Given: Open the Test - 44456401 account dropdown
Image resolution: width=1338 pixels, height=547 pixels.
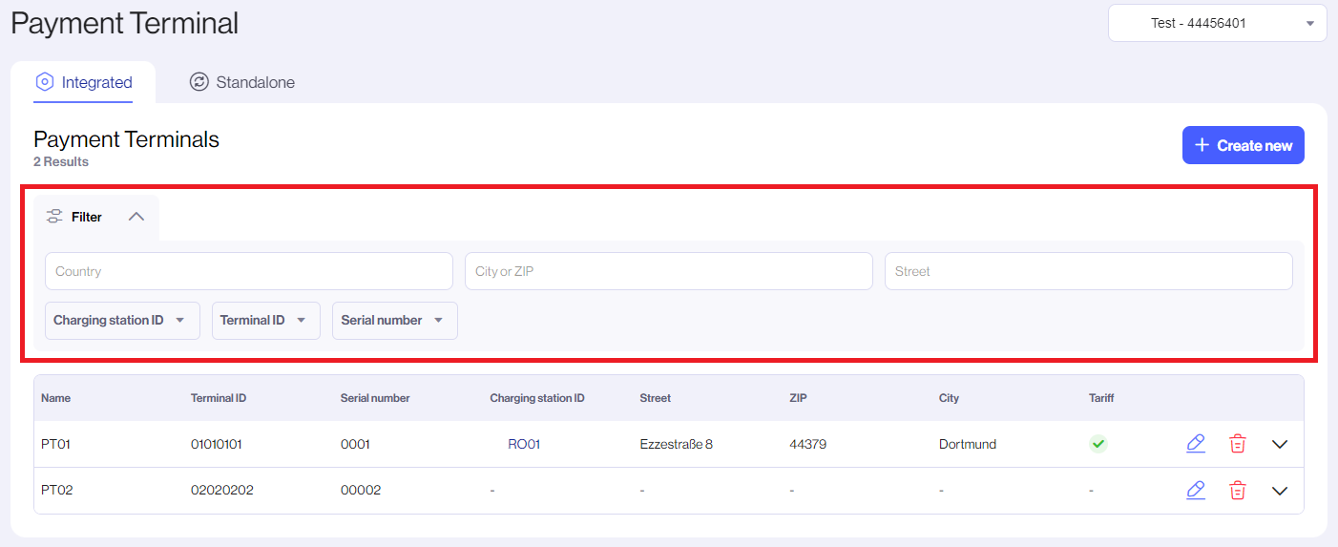Looking at the screenshot, I should click(x=1218, y=23).
